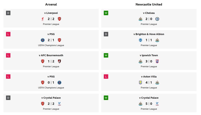Click the Aston Villa crest
Image resolution: width=201 pixels, height=115 pixels.
[140, 82]
